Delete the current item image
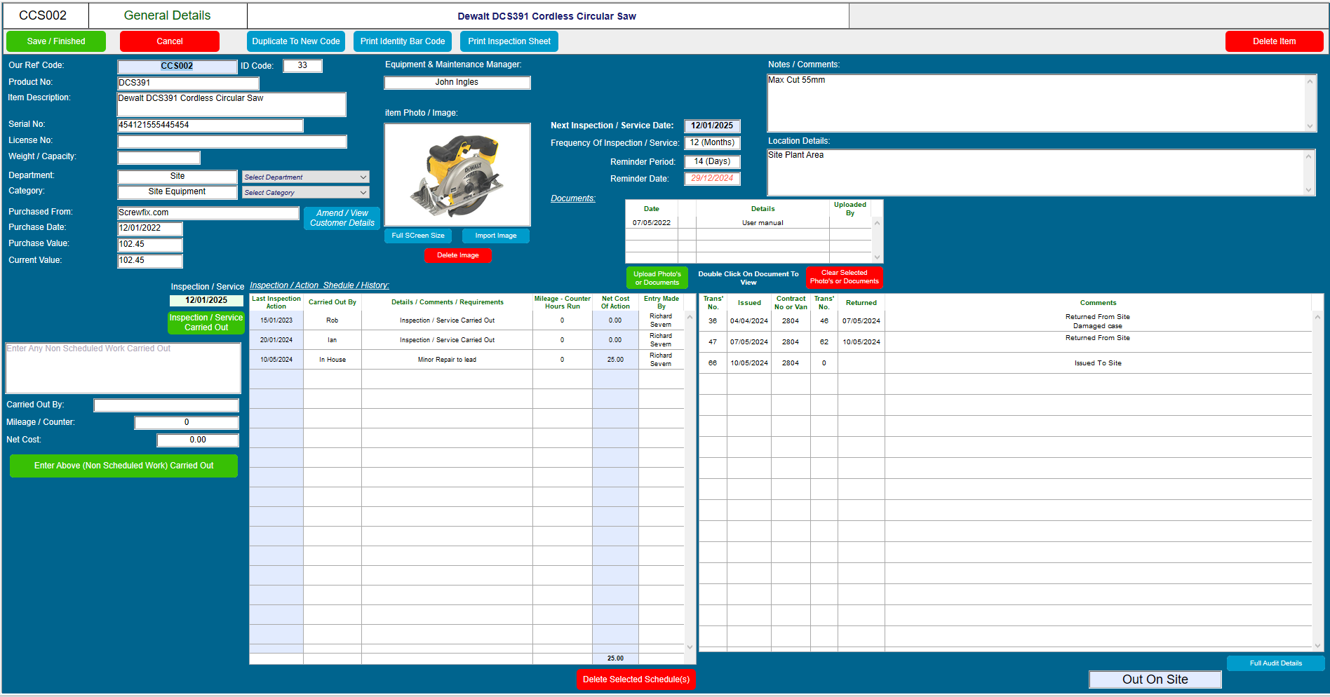1330x697 pixels. 458,255
